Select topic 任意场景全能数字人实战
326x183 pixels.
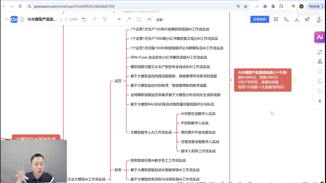pyautogui.click(x=200, y=142)
